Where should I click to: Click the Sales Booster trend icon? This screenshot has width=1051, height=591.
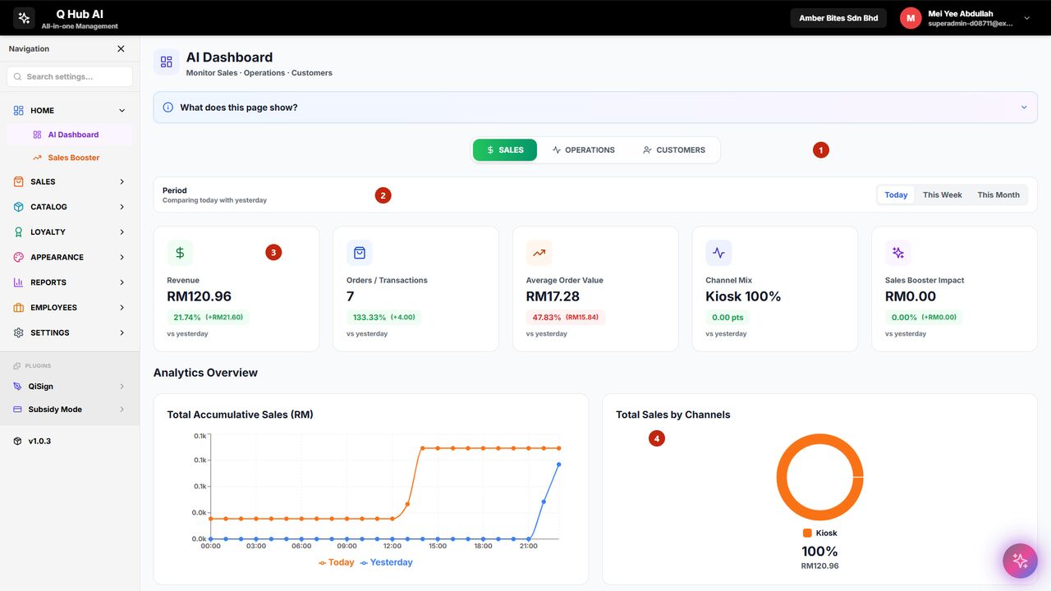point(37,158)
